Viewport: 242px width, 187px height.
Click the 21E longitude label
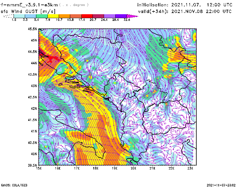152,168
